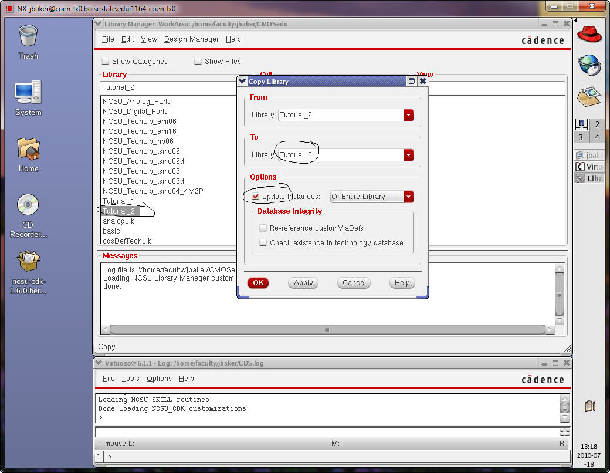
Task: Switch to workspace 1 in pager
Action: click(x=581, y=124)
